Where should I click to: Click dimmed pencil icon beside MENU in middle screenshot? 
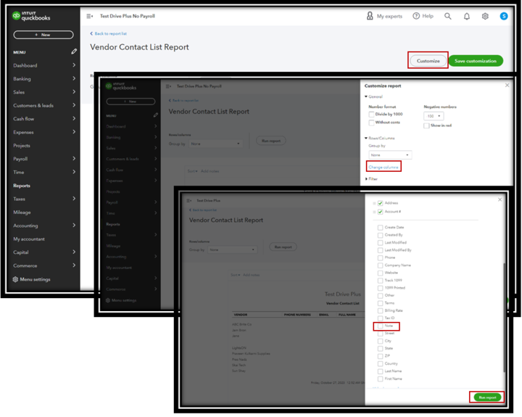pos(155,115)
